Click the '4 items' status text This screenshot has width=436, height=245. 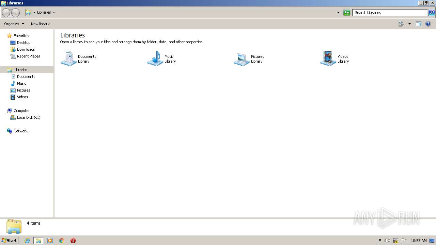click(x=33, y=223)
